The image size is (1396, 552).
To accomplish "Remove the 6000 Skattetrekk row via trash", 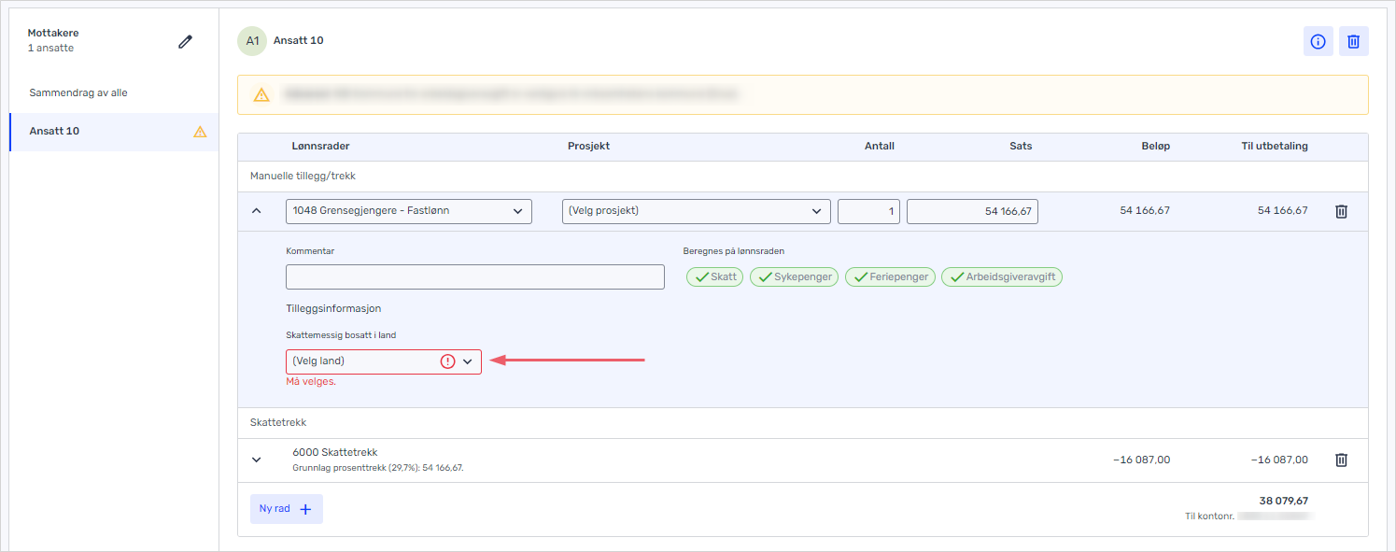I will [1341, 460].
